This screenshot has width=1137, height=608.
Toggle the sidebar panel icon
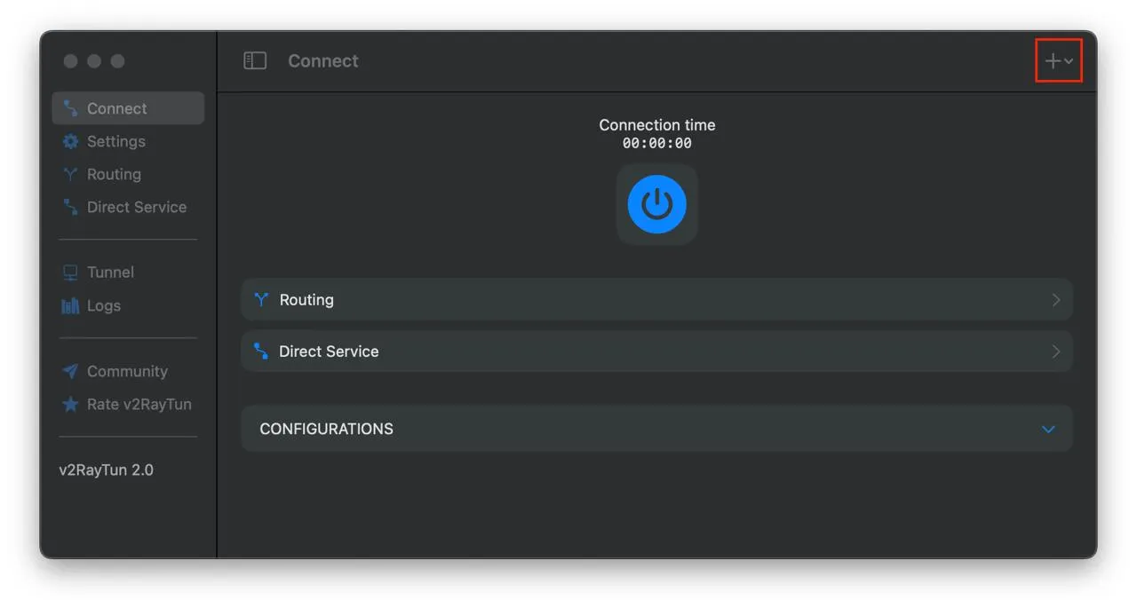(255, 60)
